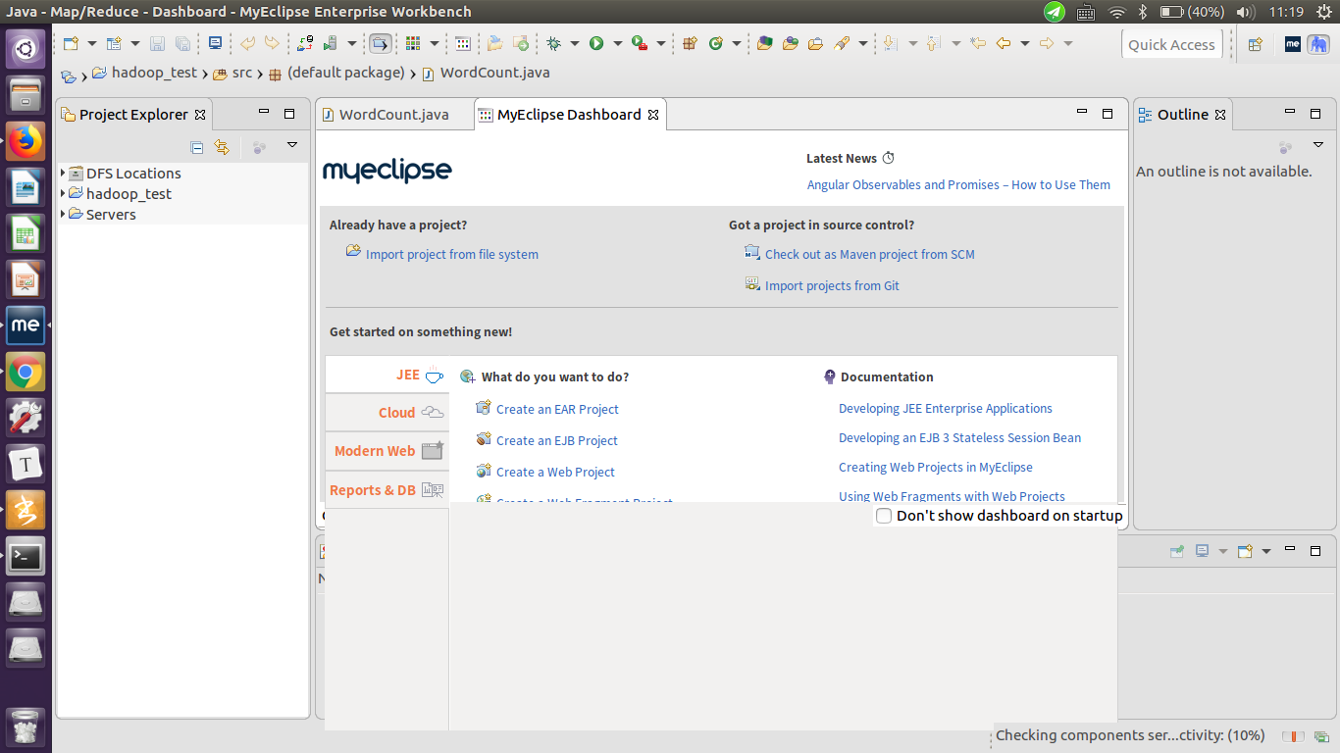Click Create an EJB Project link
The height and width of the screenshot is (753, 1340).
[x=557, y=440]
